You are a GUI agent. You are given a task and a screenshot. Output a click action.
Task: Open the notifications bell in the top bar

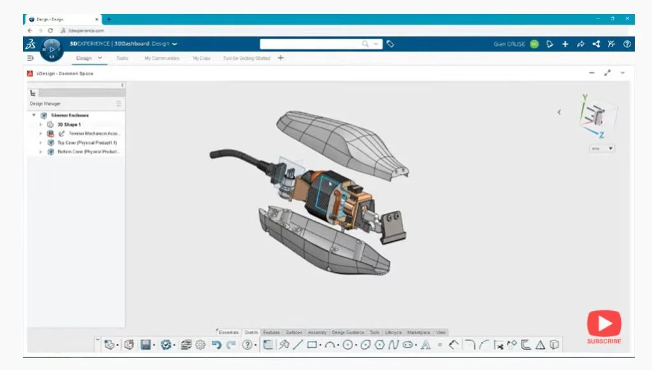point(549,44)
